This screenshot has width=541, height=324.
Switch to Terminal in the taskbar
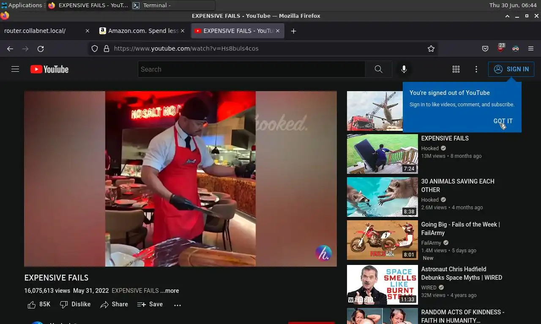(173, 5)
